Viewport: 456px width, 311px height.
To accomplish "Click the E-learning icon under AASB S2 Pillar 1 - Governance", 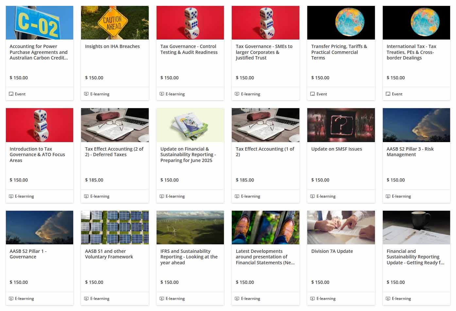I will [x=11, y=299].
